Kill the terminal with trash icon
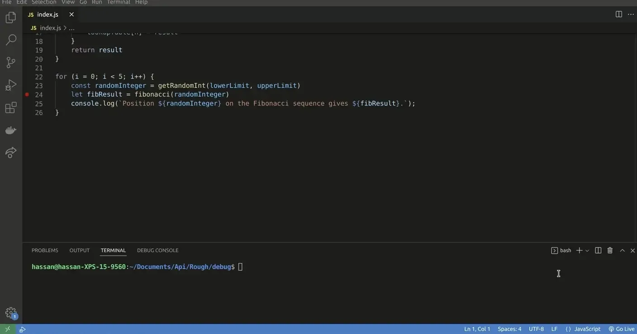Screen dimensions: 637x334 click(x=610, y=250)
